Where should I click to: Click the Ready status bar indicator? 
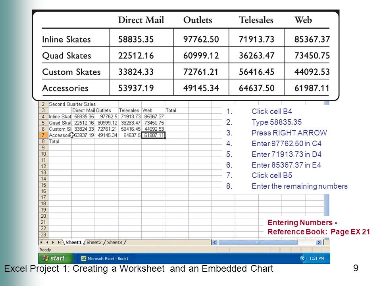tap(45, 250)
